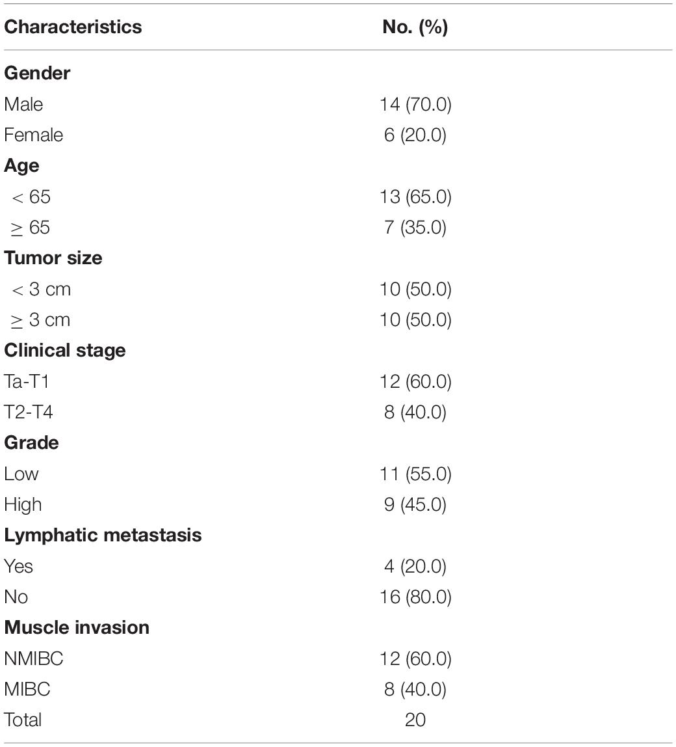Click the Female row label

click(33, 135)
